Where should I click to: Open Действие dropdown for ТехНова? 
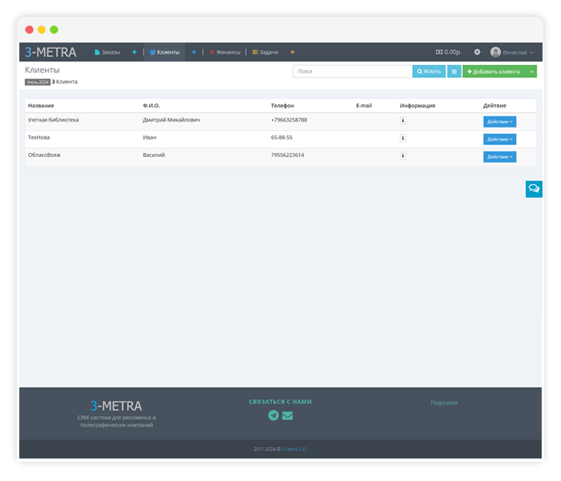coord(500,139)
